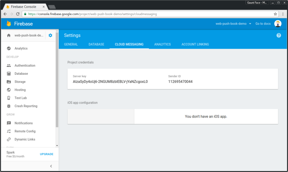Screen dimensions: 288x172
Task: Open help question mark icon
Action: (x=279, y=35)
